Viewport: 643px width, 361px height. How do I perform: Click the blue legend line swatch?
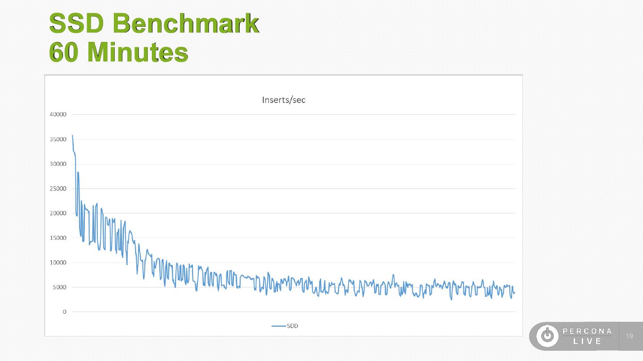click(279, 326)
